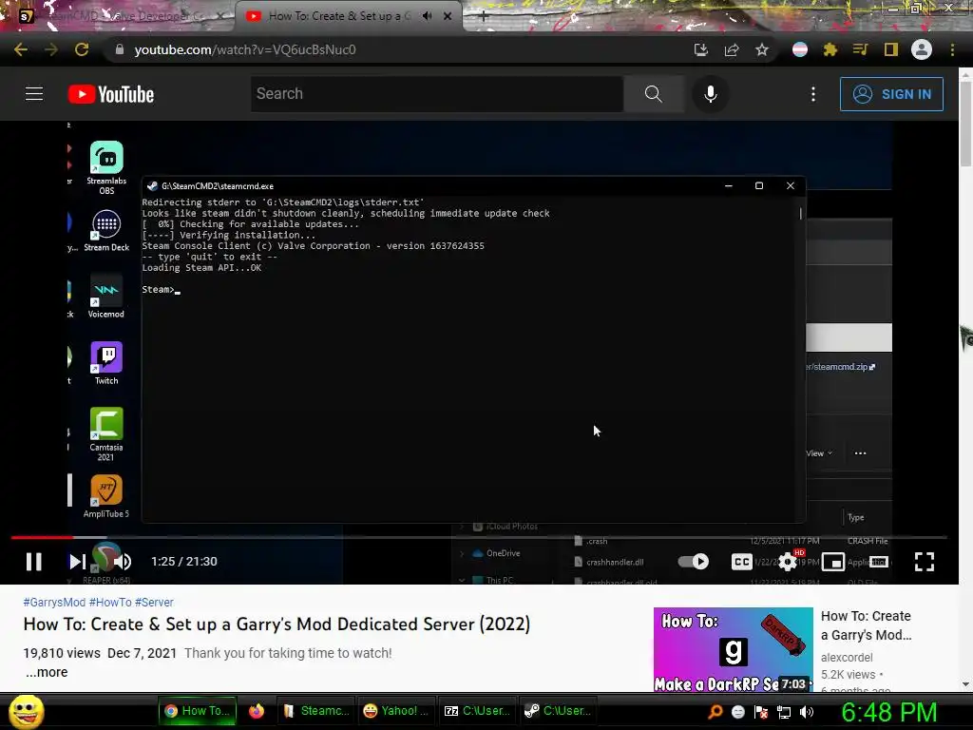Select the How To... Chrome taskbar item

[198, 711]
